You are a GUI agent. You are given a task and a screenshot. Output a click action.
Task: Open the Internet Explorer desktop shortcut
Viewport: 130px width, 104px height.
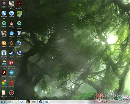(x=19, y=25)
